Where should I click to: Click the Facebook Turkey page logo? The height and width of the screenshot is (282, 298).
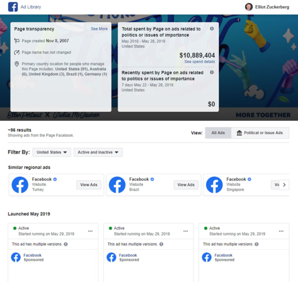coord(20,185)
